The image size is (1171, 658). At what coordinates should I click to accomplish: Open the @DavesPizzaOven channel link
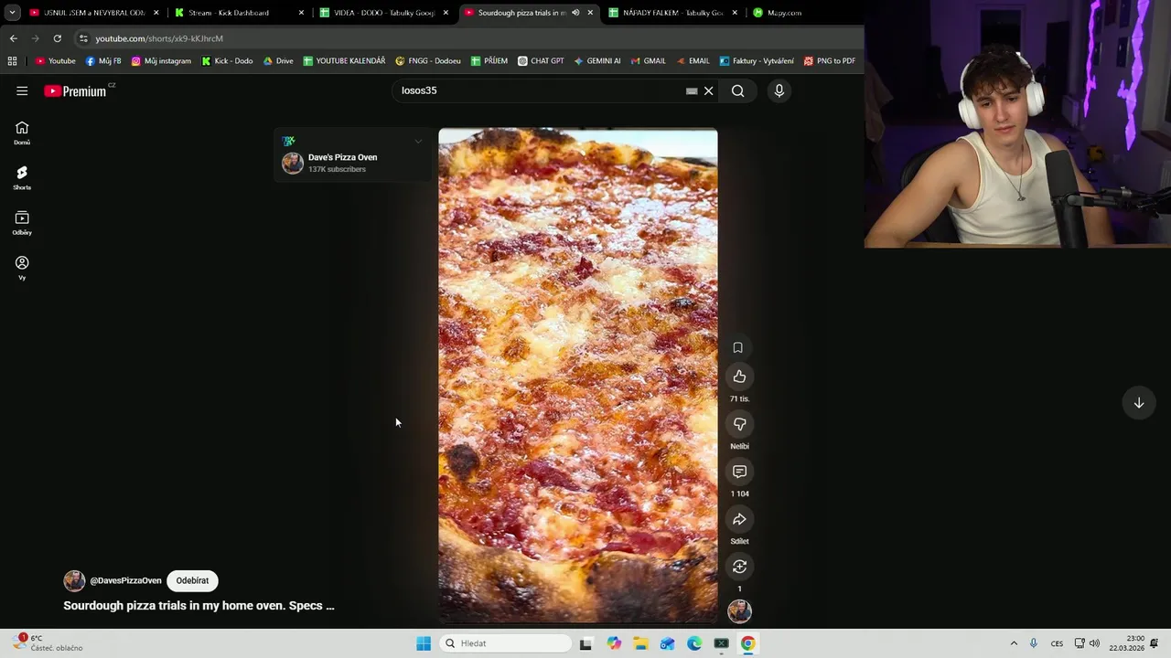125,580
